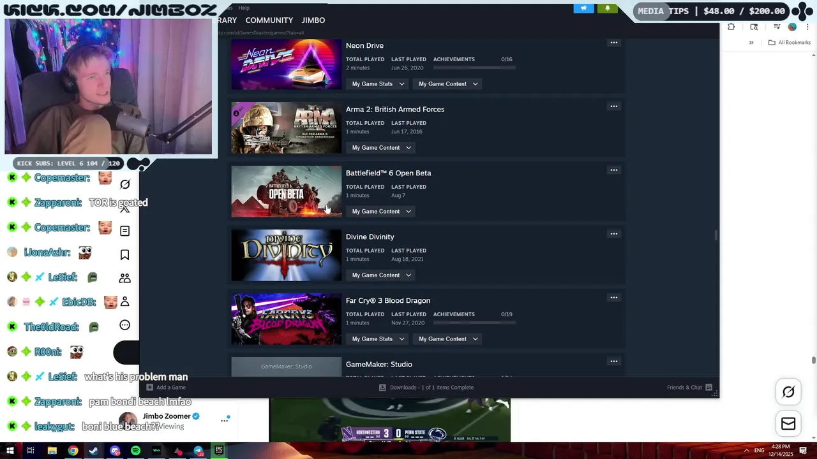Open the more circle icon in X sidebar
Viewport: 817px width, 459px height.
pyautogui.click(x=125, y=325)
